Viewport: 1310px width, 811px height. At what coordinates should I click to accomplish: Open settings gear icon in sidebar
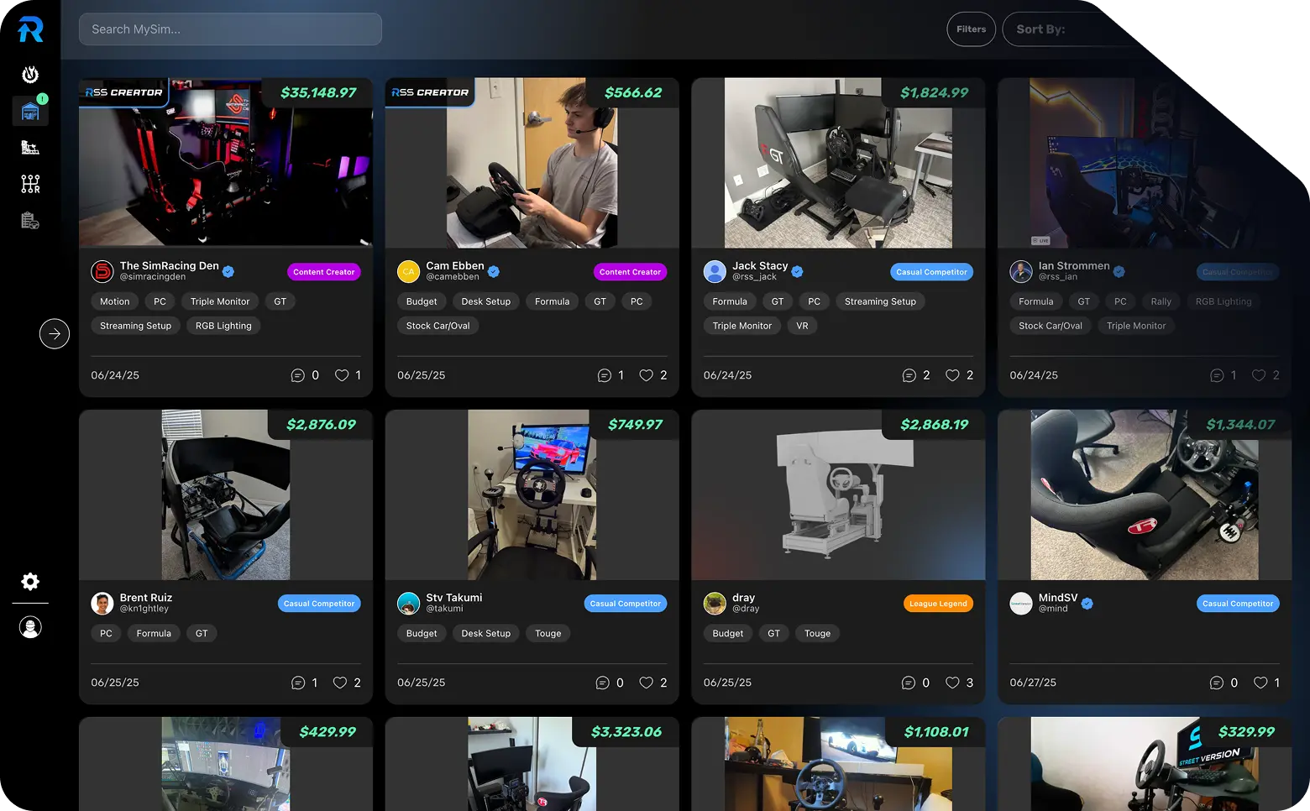[x=30, y=581]
